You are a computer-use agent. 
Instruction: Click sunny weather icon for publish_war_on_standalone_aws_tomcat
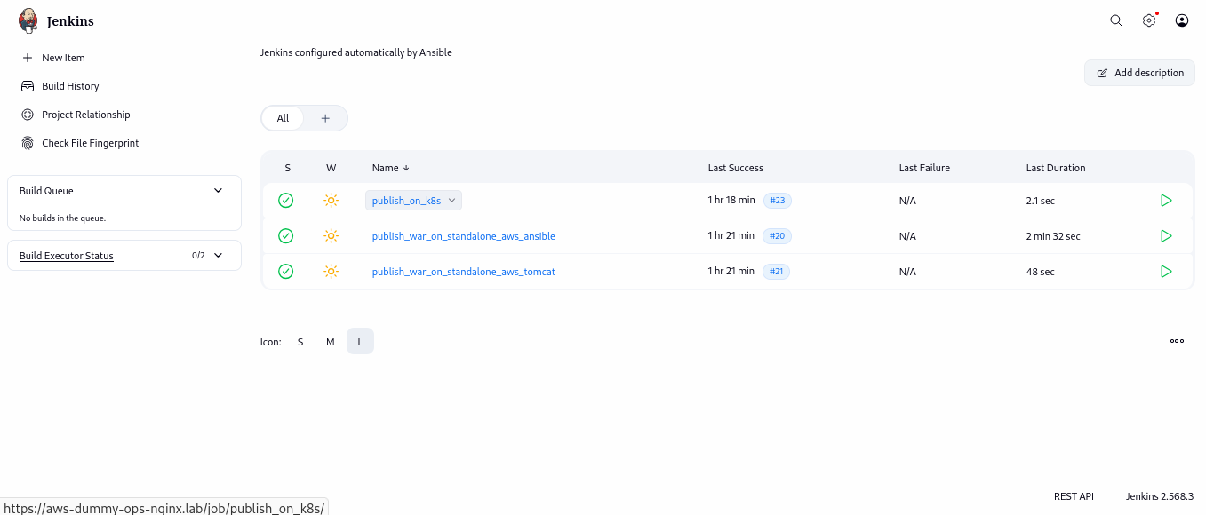pyautogui.click(x=331, y=272)
